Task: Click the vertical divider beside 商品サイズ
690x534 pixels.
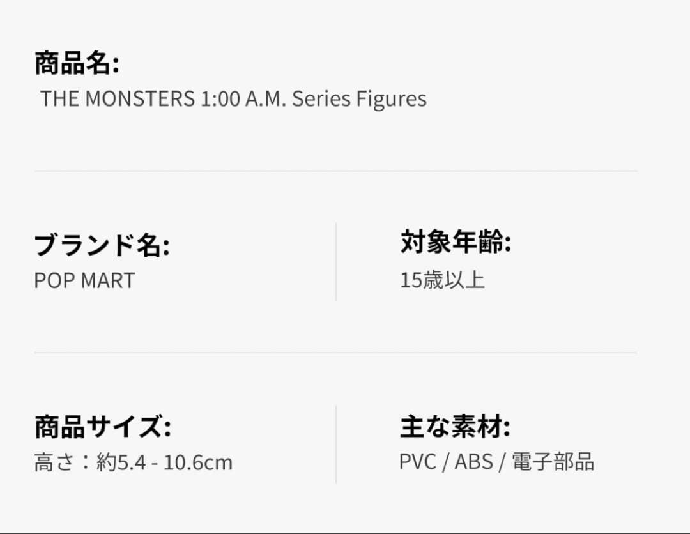Action: (336, 444)
